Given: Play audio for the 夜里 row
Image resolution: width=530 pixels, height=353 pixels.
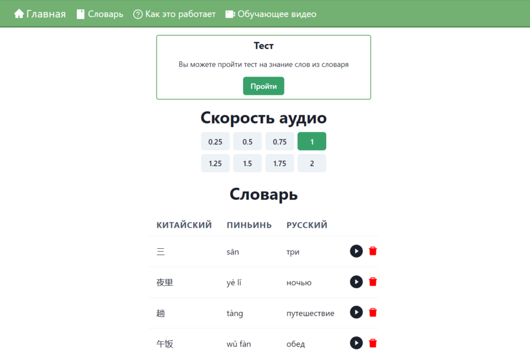Looking at the screenshot, I should (x=356, y=282).
